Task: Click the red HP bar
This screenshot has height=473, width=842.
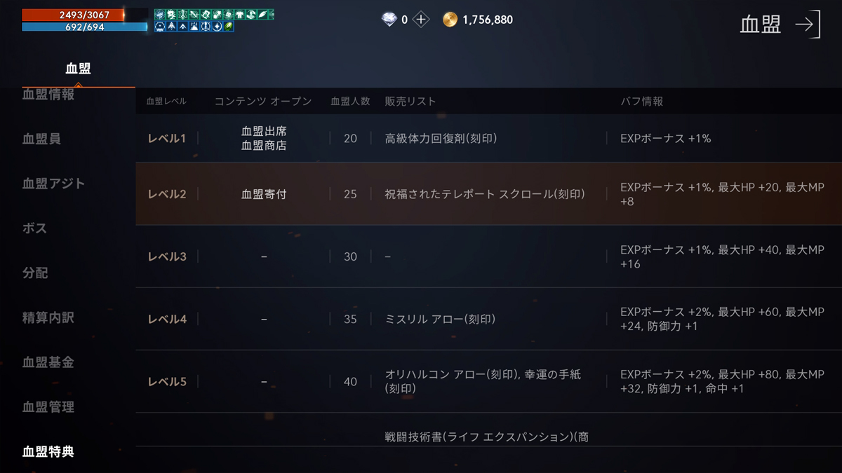Action: 74,15
